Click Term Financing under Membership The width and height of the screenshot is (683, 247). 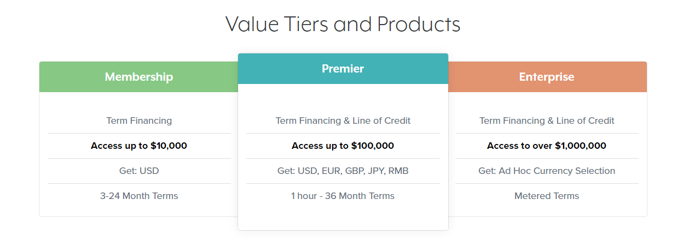click(x=139, y=121)
